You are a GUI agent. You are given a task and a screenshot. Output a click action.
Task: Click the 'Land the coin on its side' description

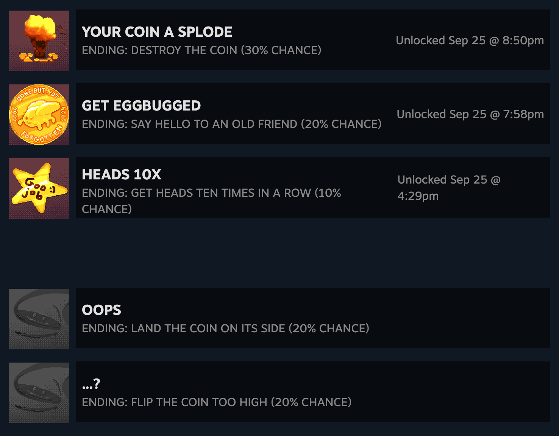tap(225, 329)
